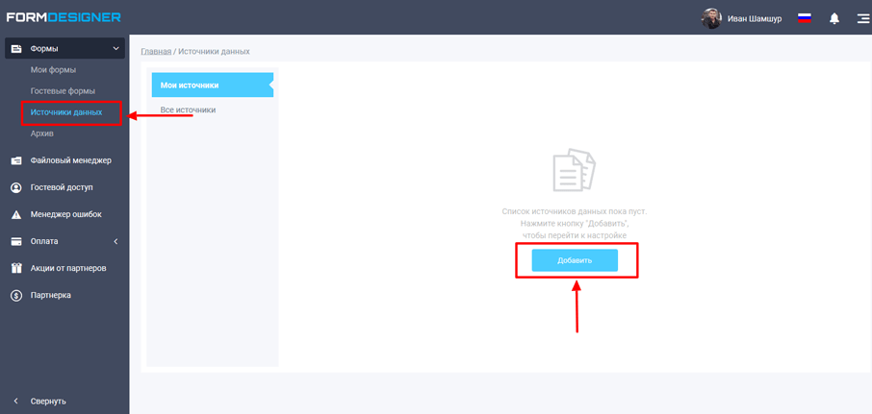Viewport: 872px width, 414px height.
Task: Click the user avatar photo
Action: pyautogui.click(x=711, y=18)
